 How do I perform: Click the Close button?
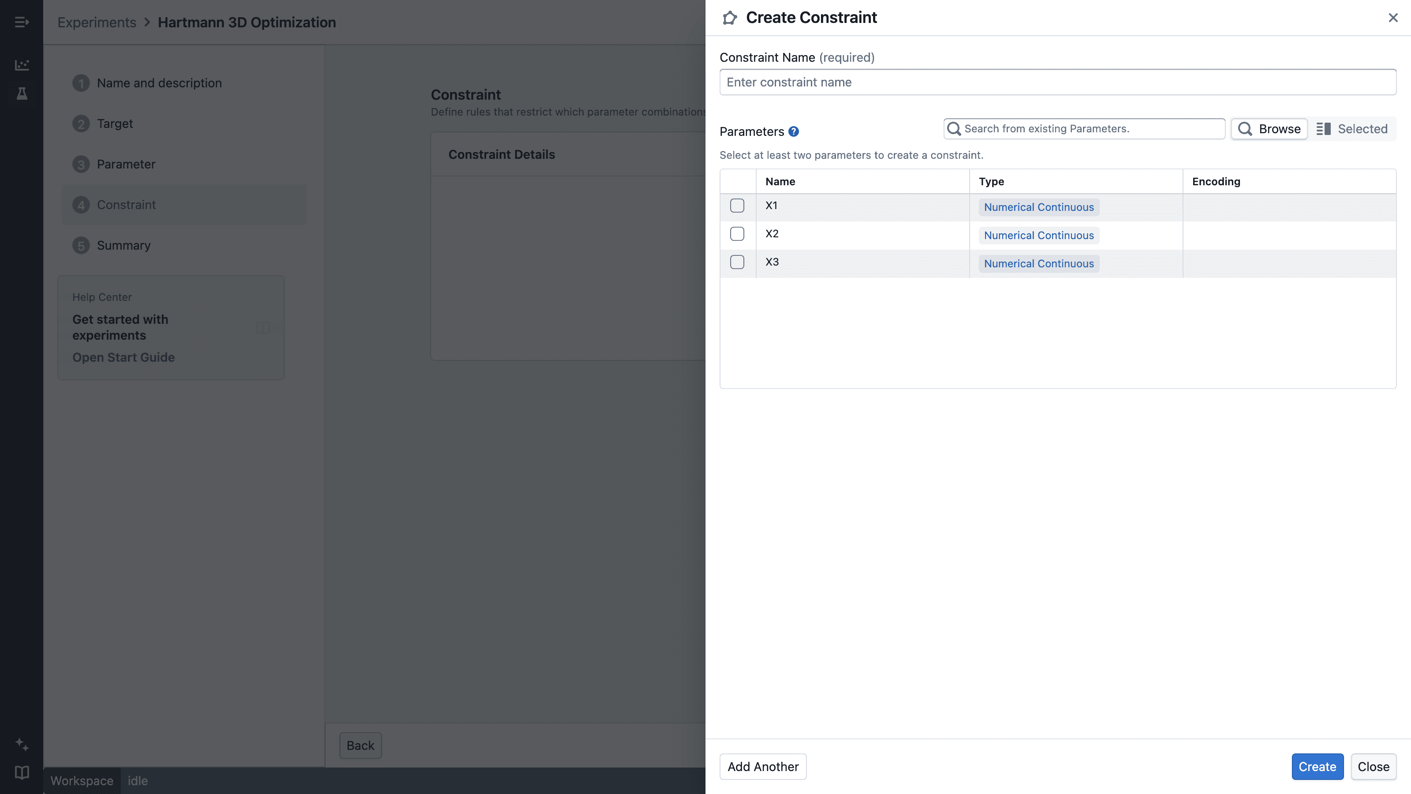click(x=1373, y=767)
